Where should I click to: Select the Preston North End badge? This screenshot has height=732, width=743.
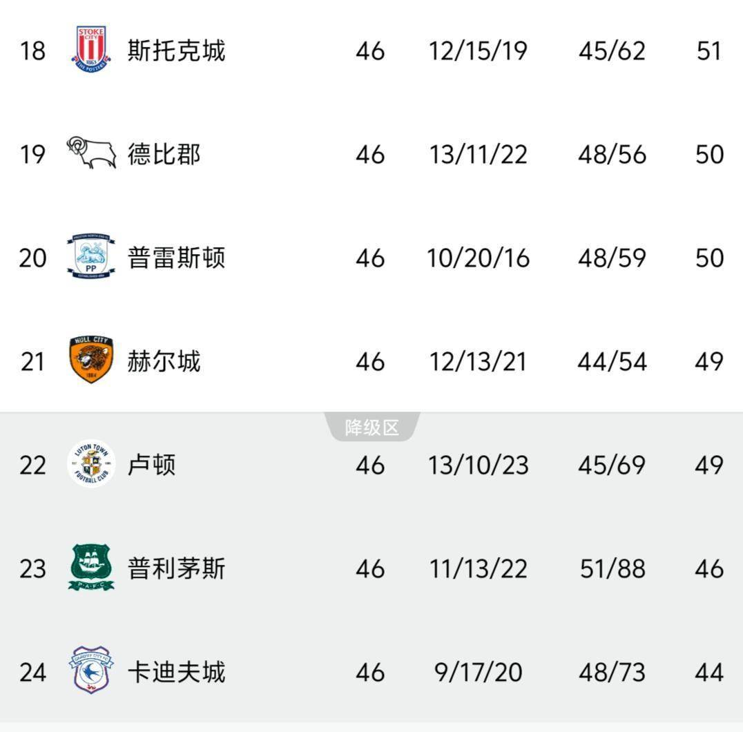tap(91, 258)
